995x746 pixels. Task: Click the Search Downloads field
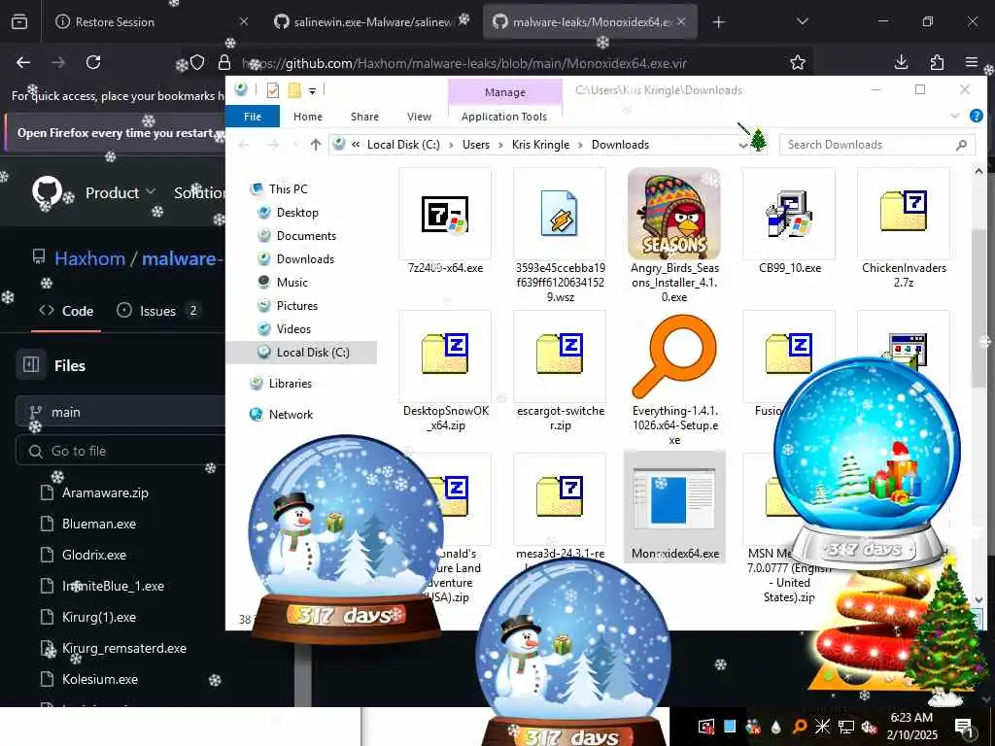[x=876, y=145]
